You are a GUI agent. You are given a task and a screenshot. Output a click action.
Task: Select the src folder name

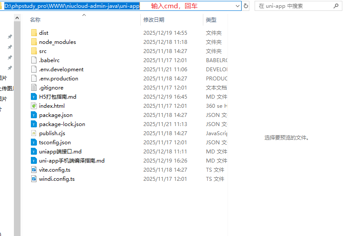(43, 51)
